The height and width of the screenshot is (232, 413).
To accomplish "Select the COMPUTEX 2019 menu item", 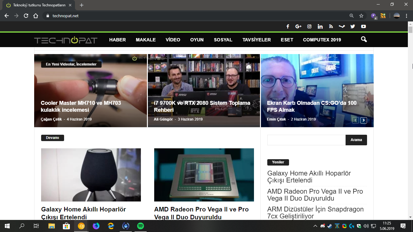I will pyautogui.click(x=322, y=40).
